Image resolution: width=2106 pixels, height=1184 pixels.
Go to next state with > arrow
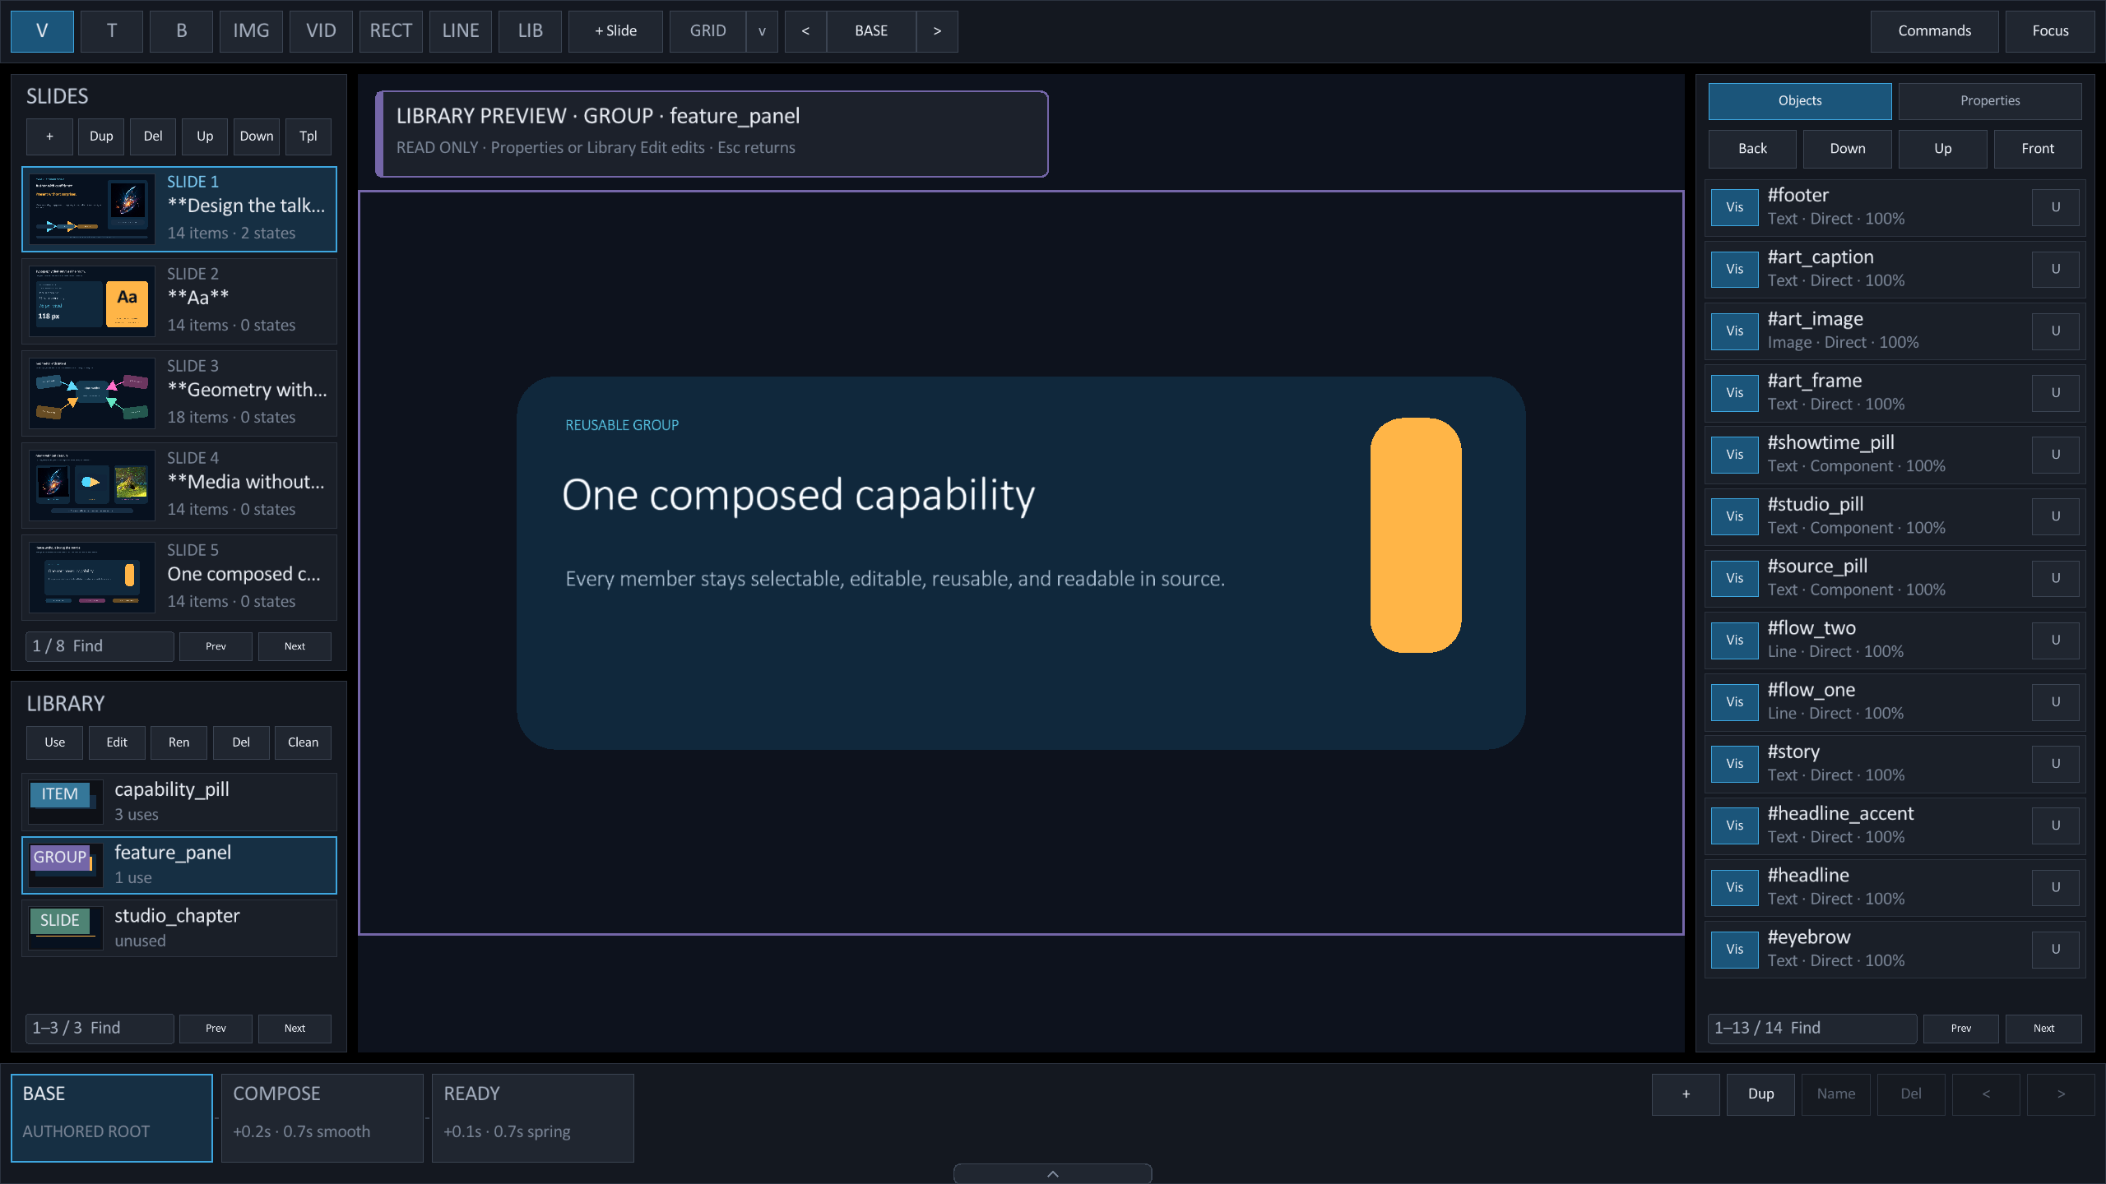[x=937, y=31]
